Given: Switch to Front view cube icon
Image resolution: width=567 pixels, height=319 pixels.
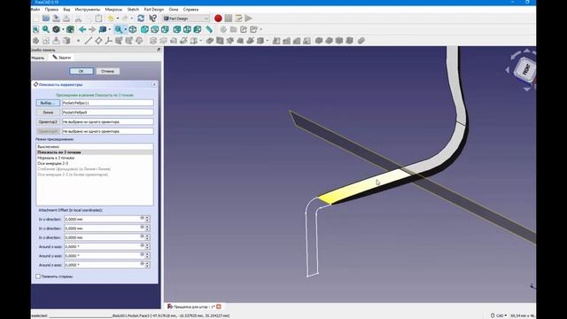Looking at the screenshot, I should point(144,29).
